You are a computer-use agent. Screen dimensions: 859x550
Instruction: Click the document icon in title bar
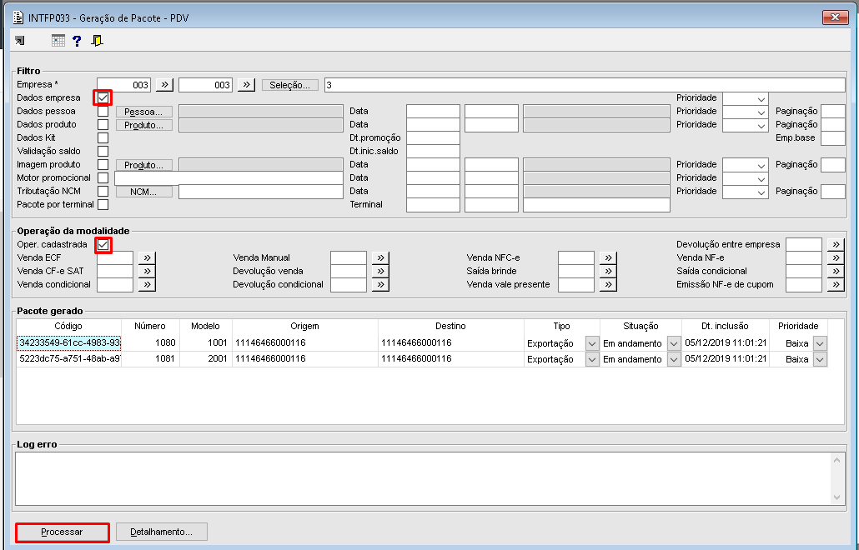[x=18, y=18]
